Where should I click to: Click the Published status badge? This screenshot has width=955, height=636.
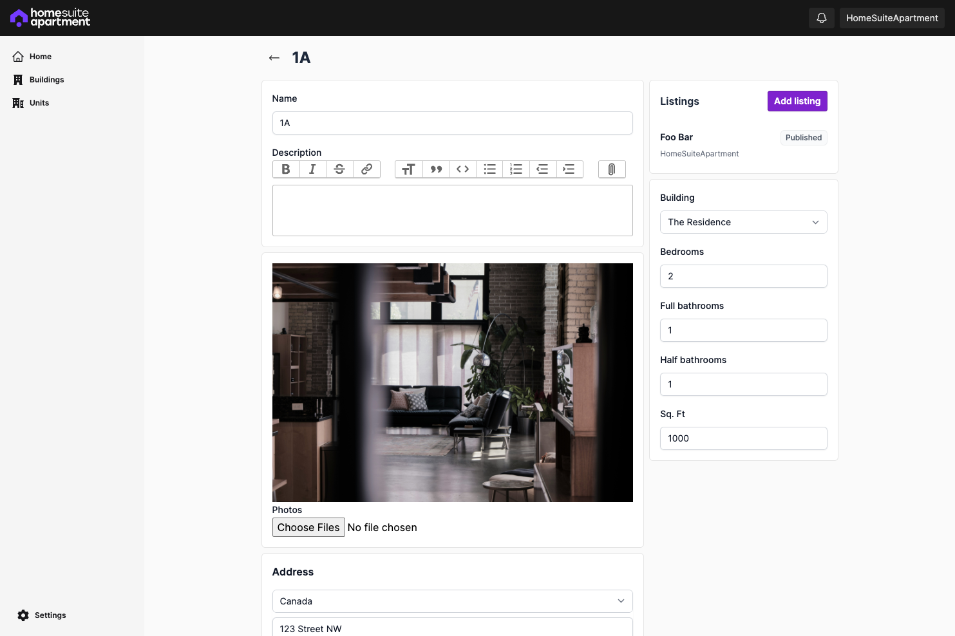[x=804, y=138]
